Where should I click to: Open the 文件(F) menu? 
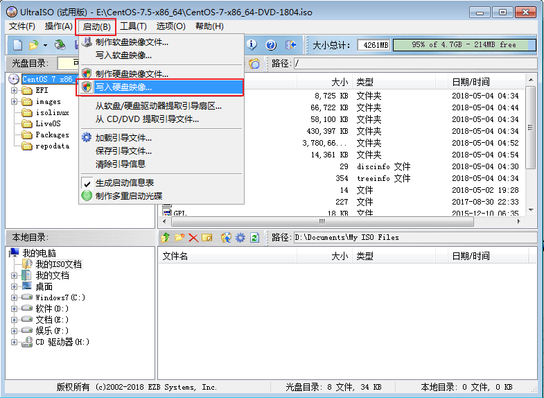click(22, 26)
